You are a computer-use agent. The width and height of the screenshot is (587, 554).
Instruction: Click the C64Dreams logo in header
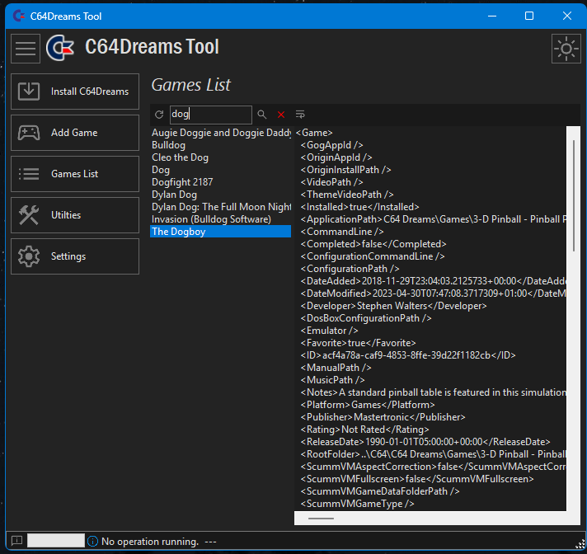[60, 48]
